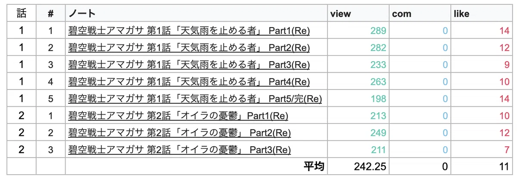This screenshot has width=517, height=179.
Task: Select the like column header
Action: coord(461,14)
